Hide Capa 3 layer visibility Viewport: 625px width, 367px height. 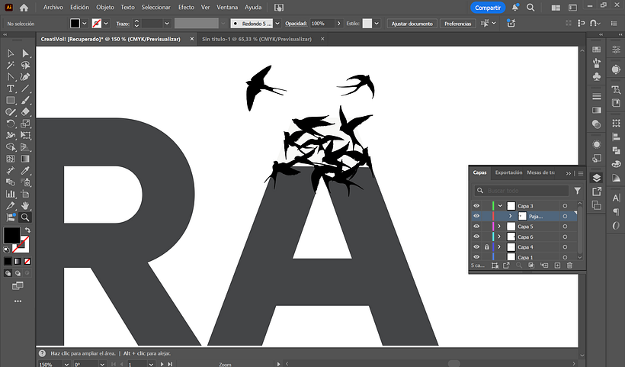point(476,206)
